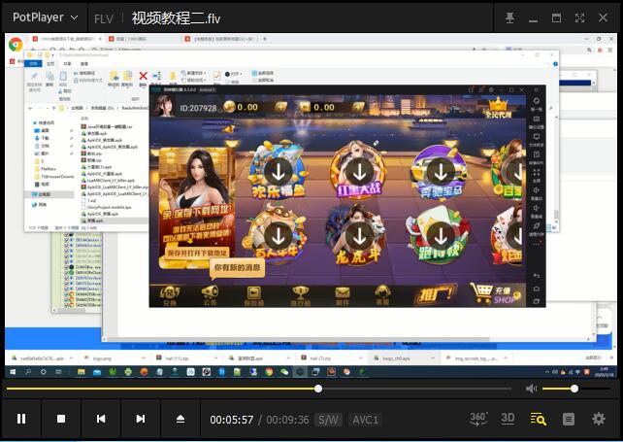
Task: Seek to the unplayed gray portion of timeline
Action: click(416, 389)
